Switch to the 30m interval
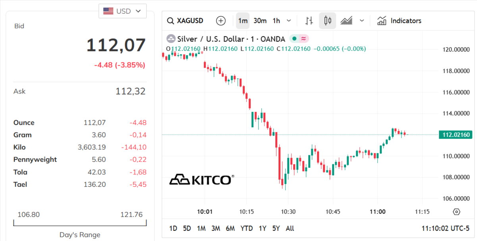Image resolution: width=477 pixels, height=241 pixels. coord(260,21)
